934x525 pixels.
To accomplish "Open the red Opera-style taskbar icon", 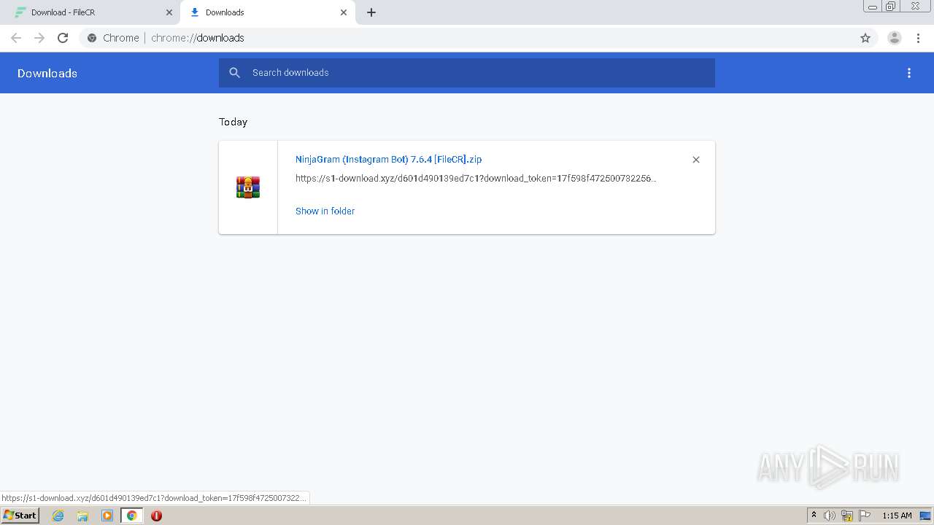I will [x=156, y=516].
